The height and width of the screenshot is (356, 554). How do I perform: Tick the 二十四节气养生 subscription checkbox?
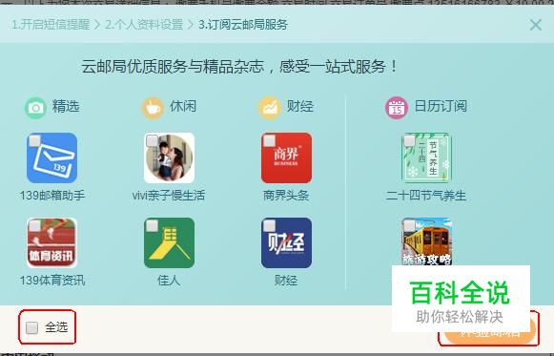(409, 140)
